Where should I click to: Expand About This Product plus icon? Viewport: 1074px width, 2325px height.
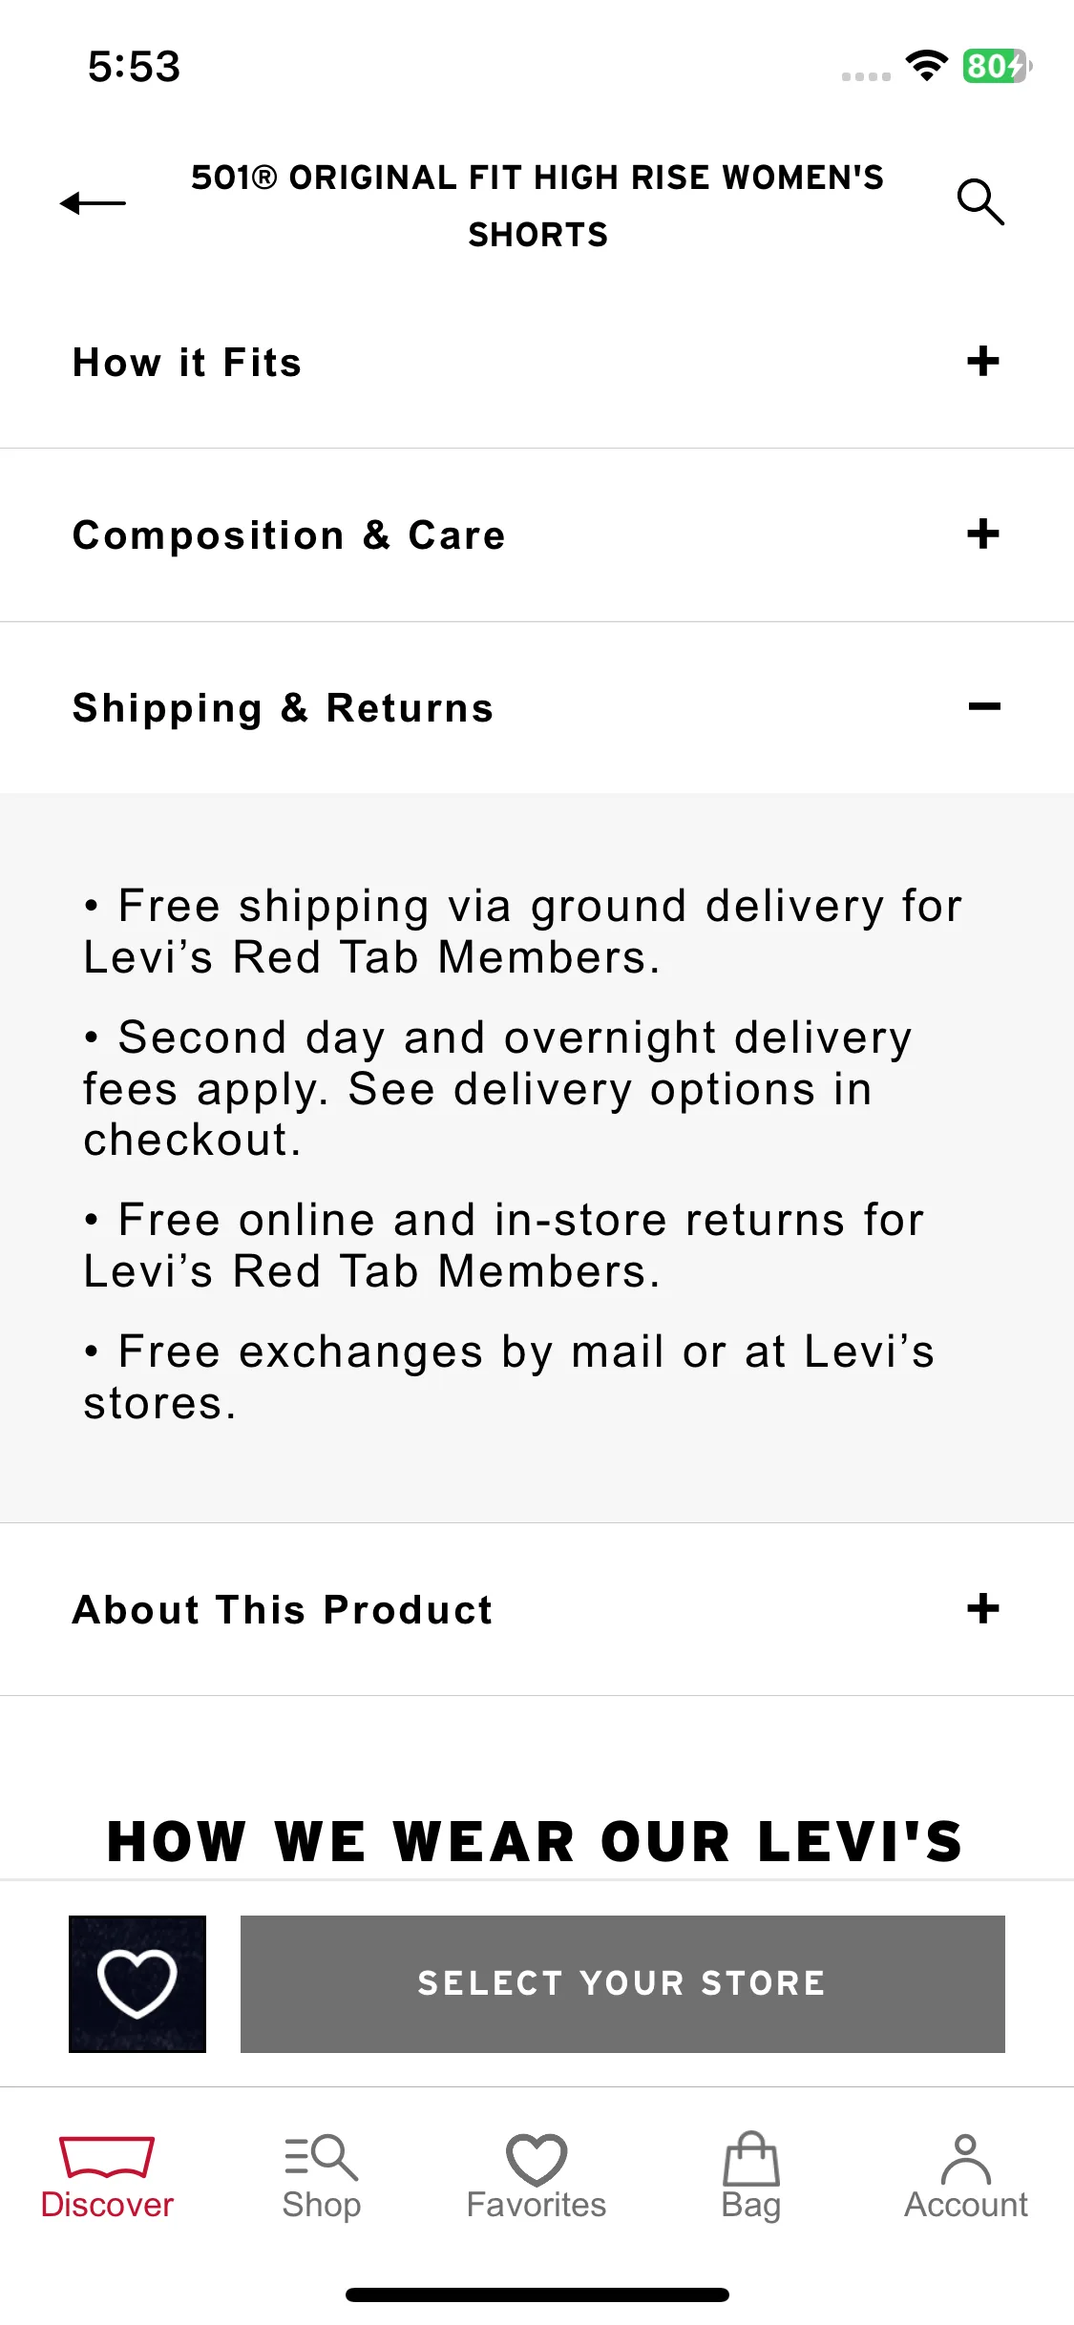pyautogui.click(x=983, y=1609)
